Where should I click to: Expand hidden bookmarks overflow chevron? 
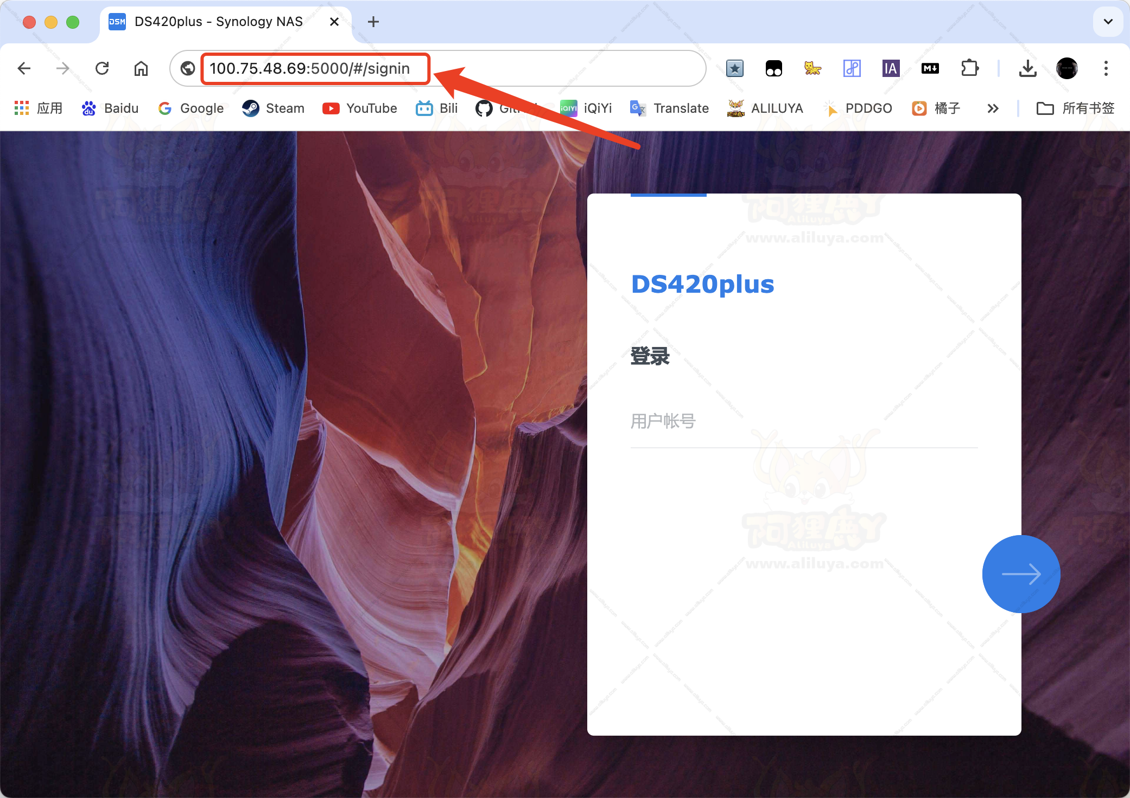pos(993,108)
